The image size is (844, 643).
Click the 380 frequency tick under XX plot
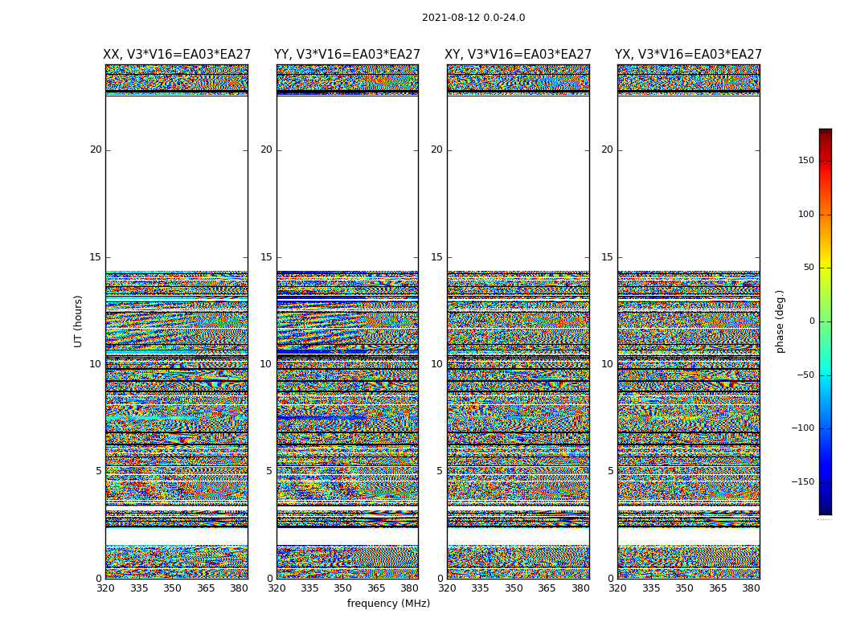click(x=239, y=588)
